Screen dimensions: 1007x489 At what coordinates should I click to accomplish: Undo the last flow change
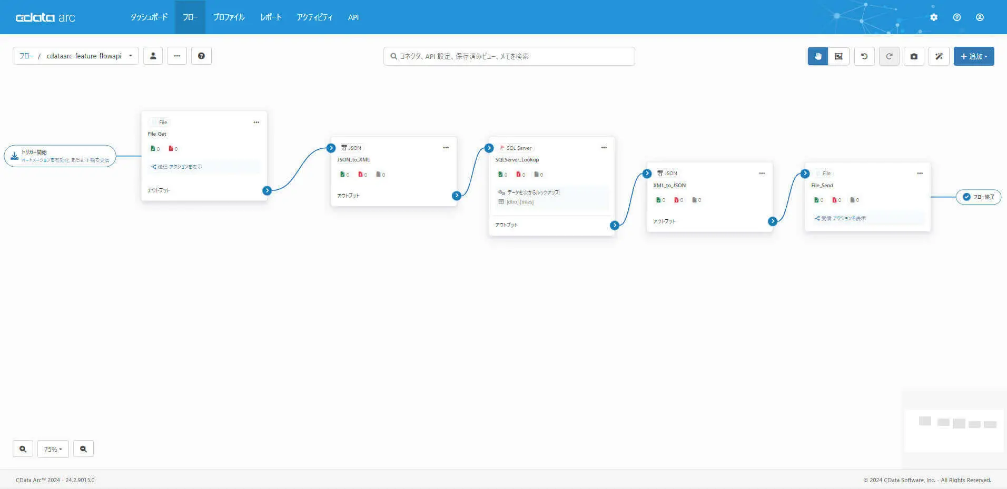click(864, 56)
